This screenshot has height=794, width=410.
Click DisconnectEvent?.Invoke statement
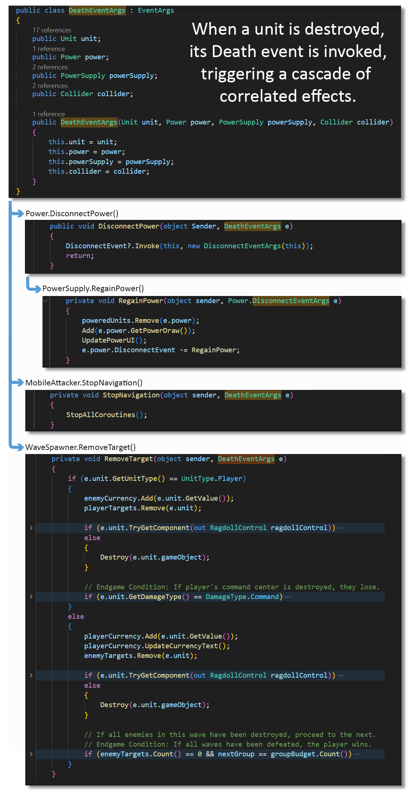(x=189, y=246)
